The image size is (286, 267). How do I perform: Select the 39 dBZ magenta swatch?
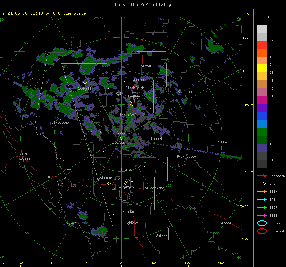click(x=262, y=100)
